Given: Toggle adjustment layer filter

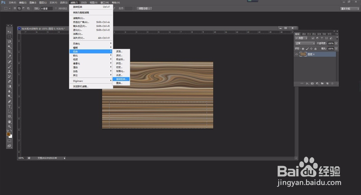Looking at the screenshot, I should [317, 38].
